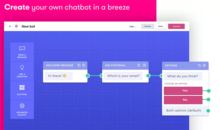Viewport: 220px width, 130px height.
Task: Click the Ask for Email output connector
Action: click(148, 76)
